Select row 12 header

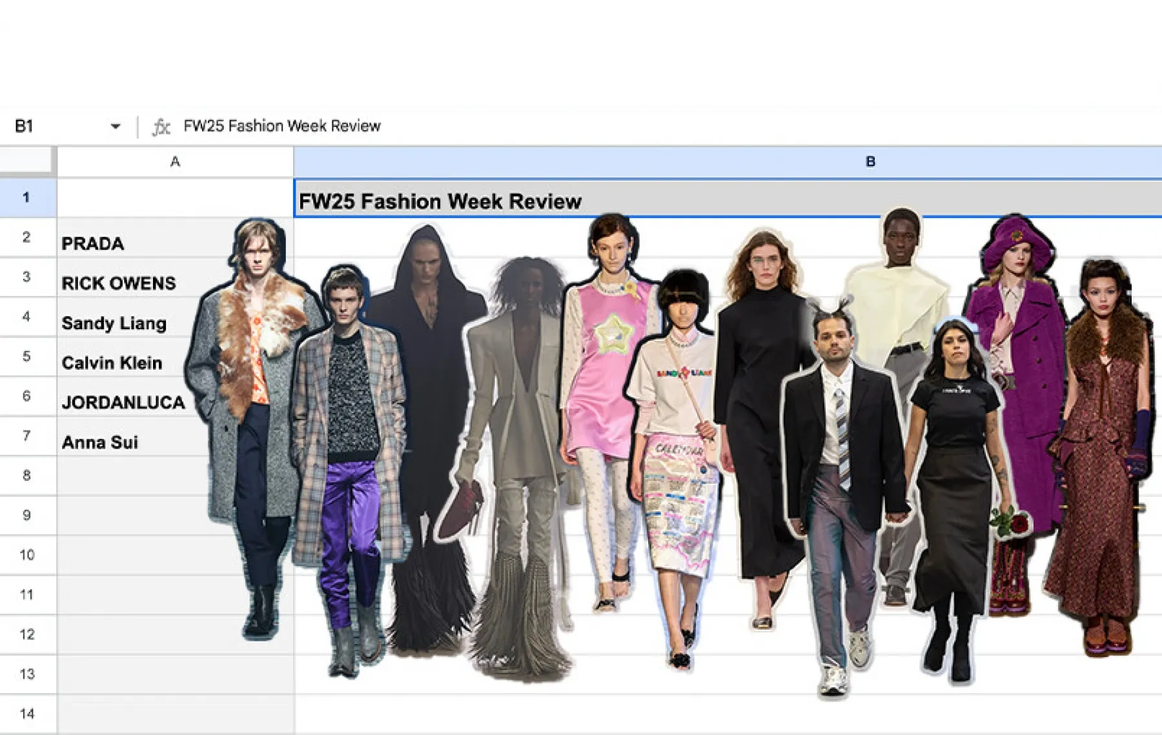point(28,635)
